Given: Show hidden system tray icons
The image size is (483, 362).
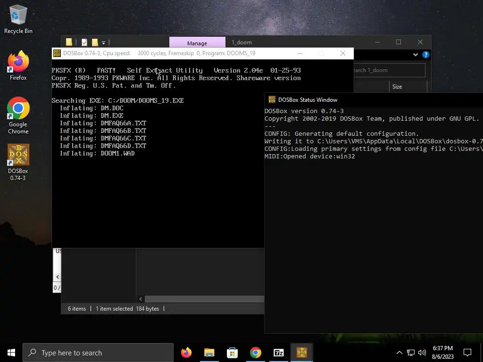Looking at the screenshot, I should click(x=399, y=353).
